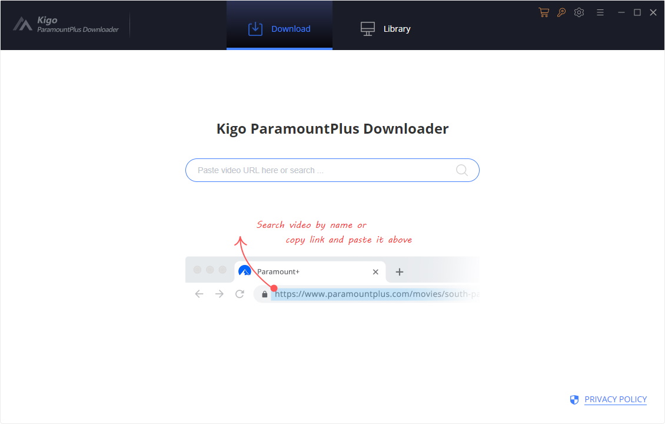Maximize the Kigo window
665x424 pixels.
pos(637,13)
